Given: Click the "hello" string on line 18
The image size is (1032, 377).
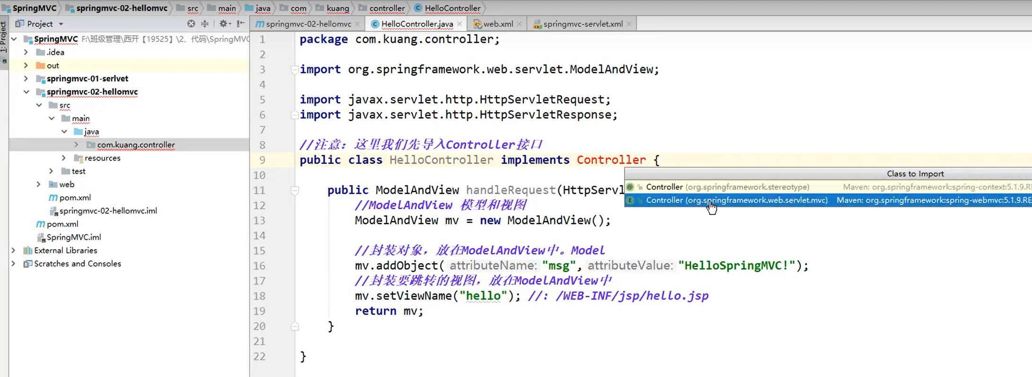Looking at the screenshot, I should coord(484,296).
